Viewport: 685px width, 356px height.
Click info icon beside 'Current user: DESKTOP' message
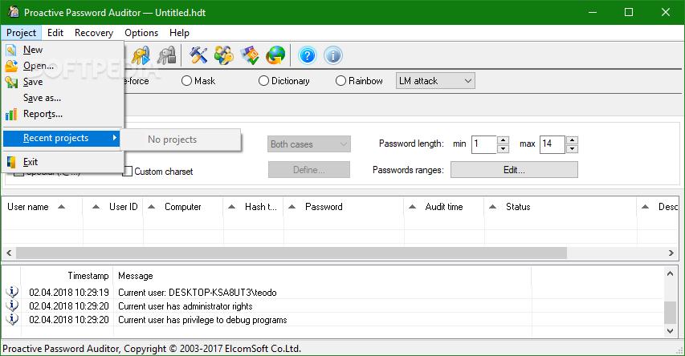click(x=12, y=292)
